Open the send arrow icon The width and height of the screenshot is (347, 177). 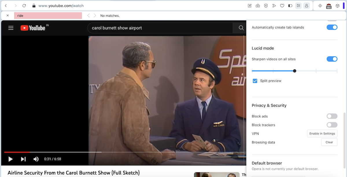click(x=274, y=6)
